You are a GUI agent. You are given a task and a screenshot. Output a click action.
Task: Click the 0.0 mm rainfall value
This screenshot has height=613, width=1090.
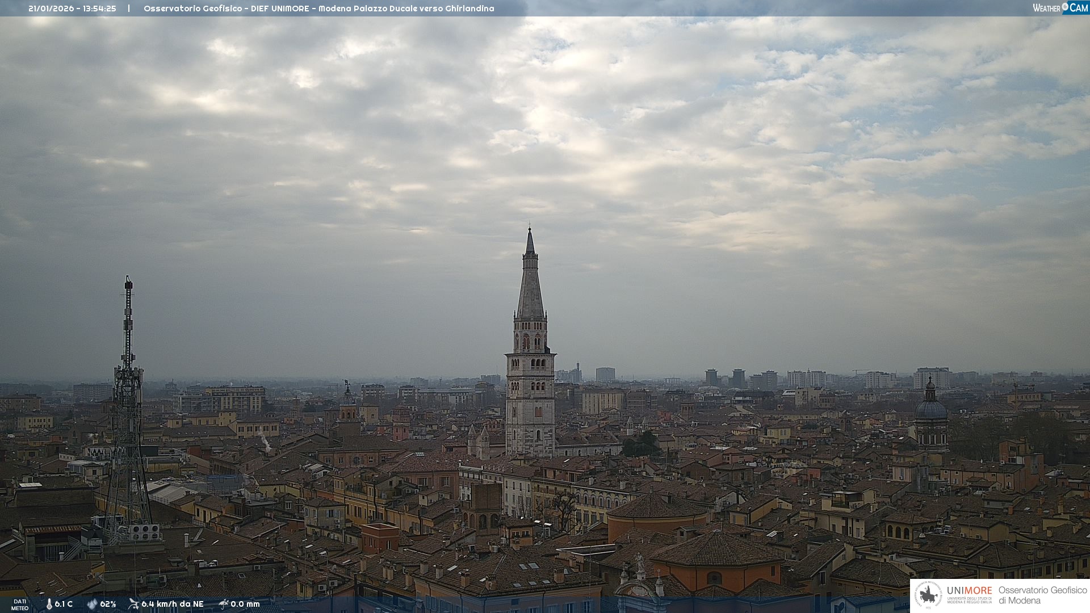[245, 604]
